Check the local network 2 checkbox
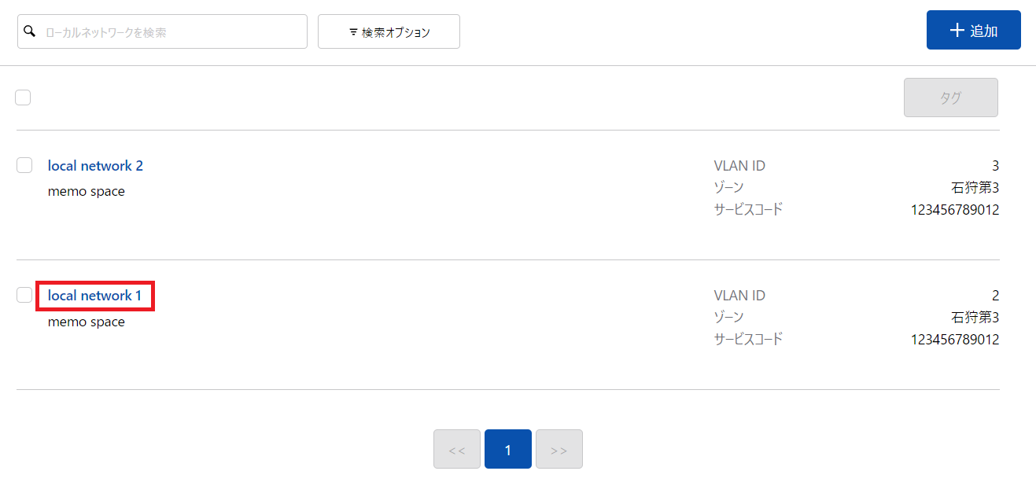This screenshot has width=1036, height=482. [24, 165]
